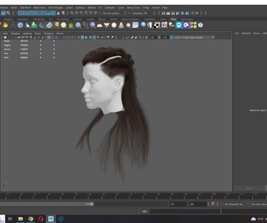
Task: Open the Symmetry: Off dropdown
Action: (x=142, y=13)
